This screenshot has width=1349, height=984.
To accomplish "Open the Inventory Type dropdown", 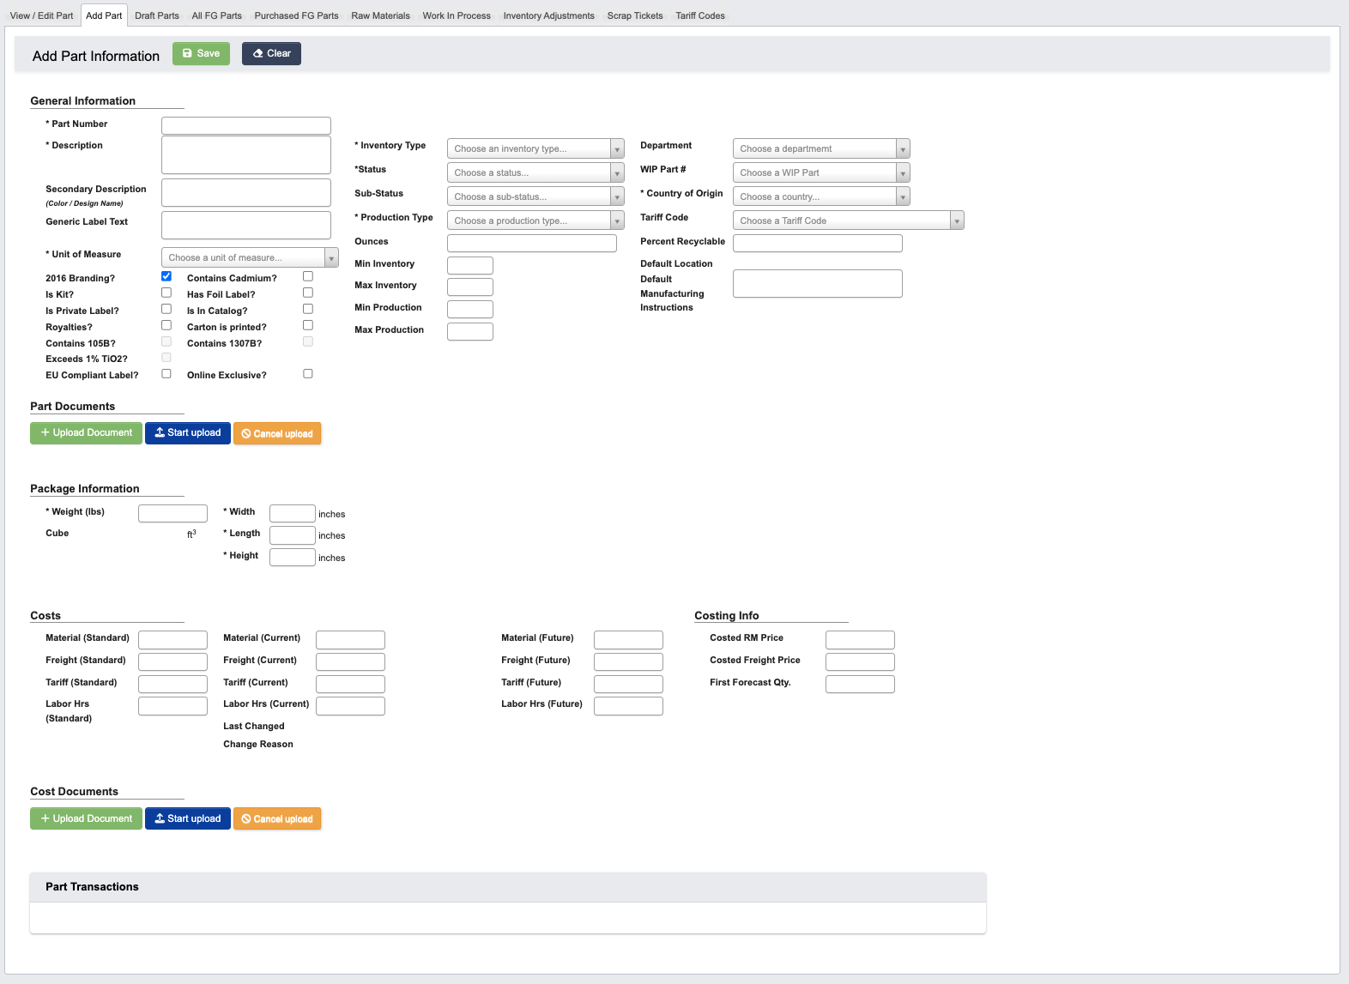I will [535, 148].
